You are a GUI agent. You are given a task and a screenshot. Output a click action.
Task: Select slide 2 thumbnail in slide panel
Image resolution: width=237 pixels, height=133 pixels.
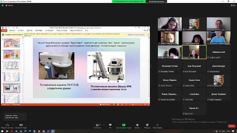[x=12, y=43]
